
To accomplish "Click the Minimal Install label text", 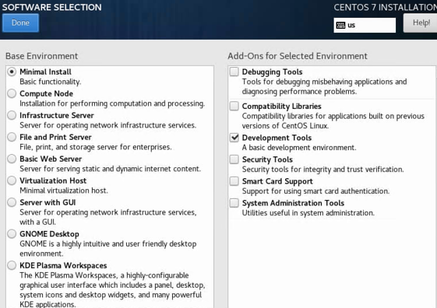I will [45, 72].
